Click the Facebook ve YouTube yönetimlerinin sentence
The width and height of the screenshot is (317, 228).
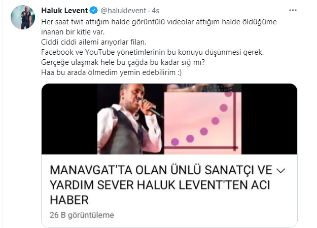click(153, 52)
